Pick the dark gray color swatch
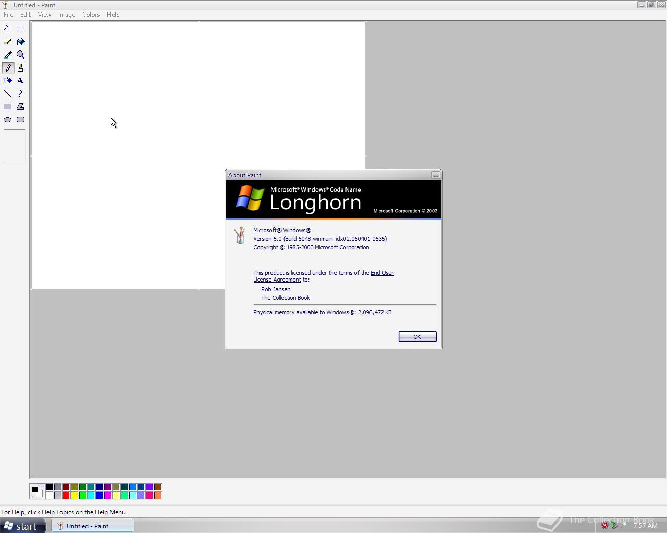 (57, 487)
